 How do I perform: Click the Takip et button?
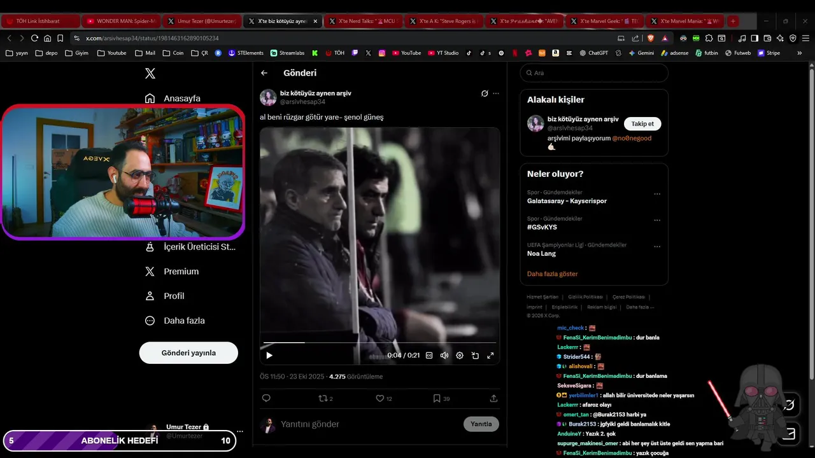[642, 124]
